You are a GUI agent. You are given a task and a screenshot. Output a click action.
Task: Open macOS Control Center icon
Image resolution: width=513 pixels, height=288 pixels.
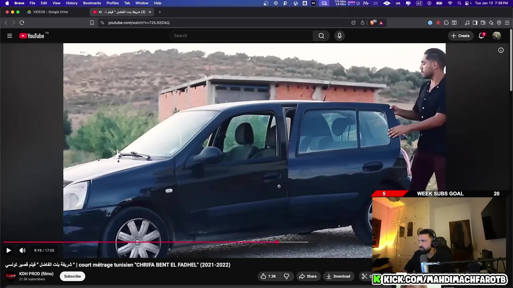tap(467, 3)
